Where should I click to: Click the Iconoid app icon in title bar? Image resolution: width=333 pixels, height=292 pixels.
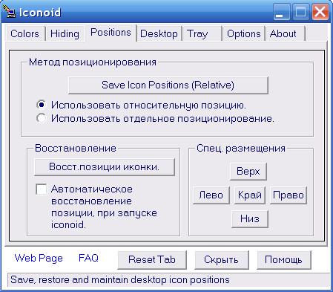pos(9,12)
